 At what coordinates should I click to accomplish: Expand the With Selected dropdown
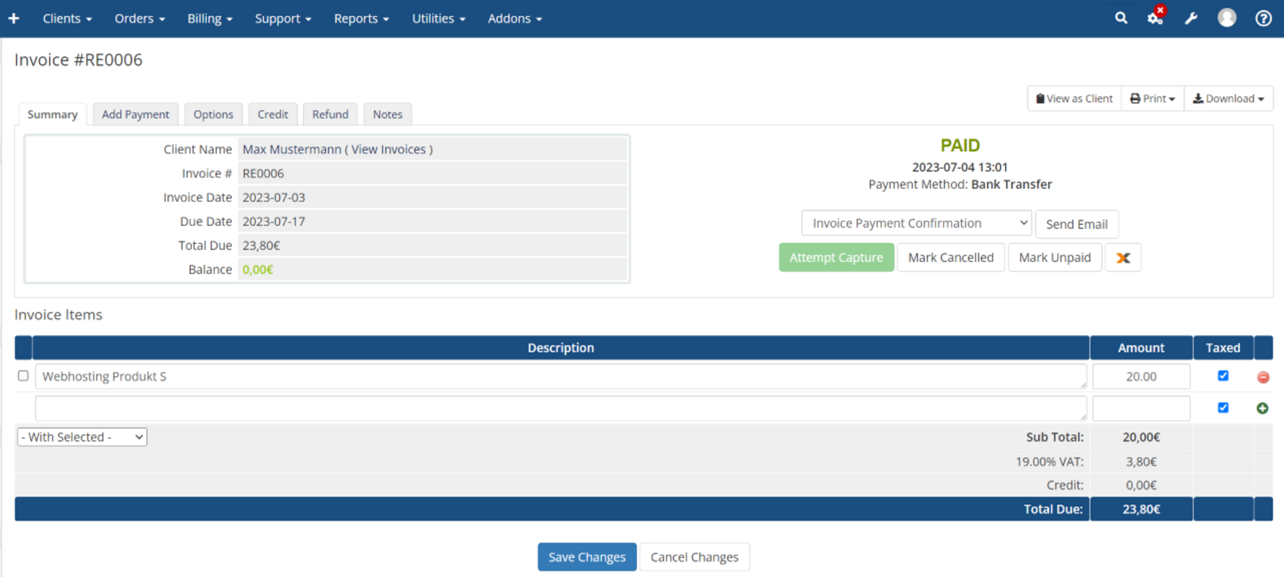(x=82, y=437)
